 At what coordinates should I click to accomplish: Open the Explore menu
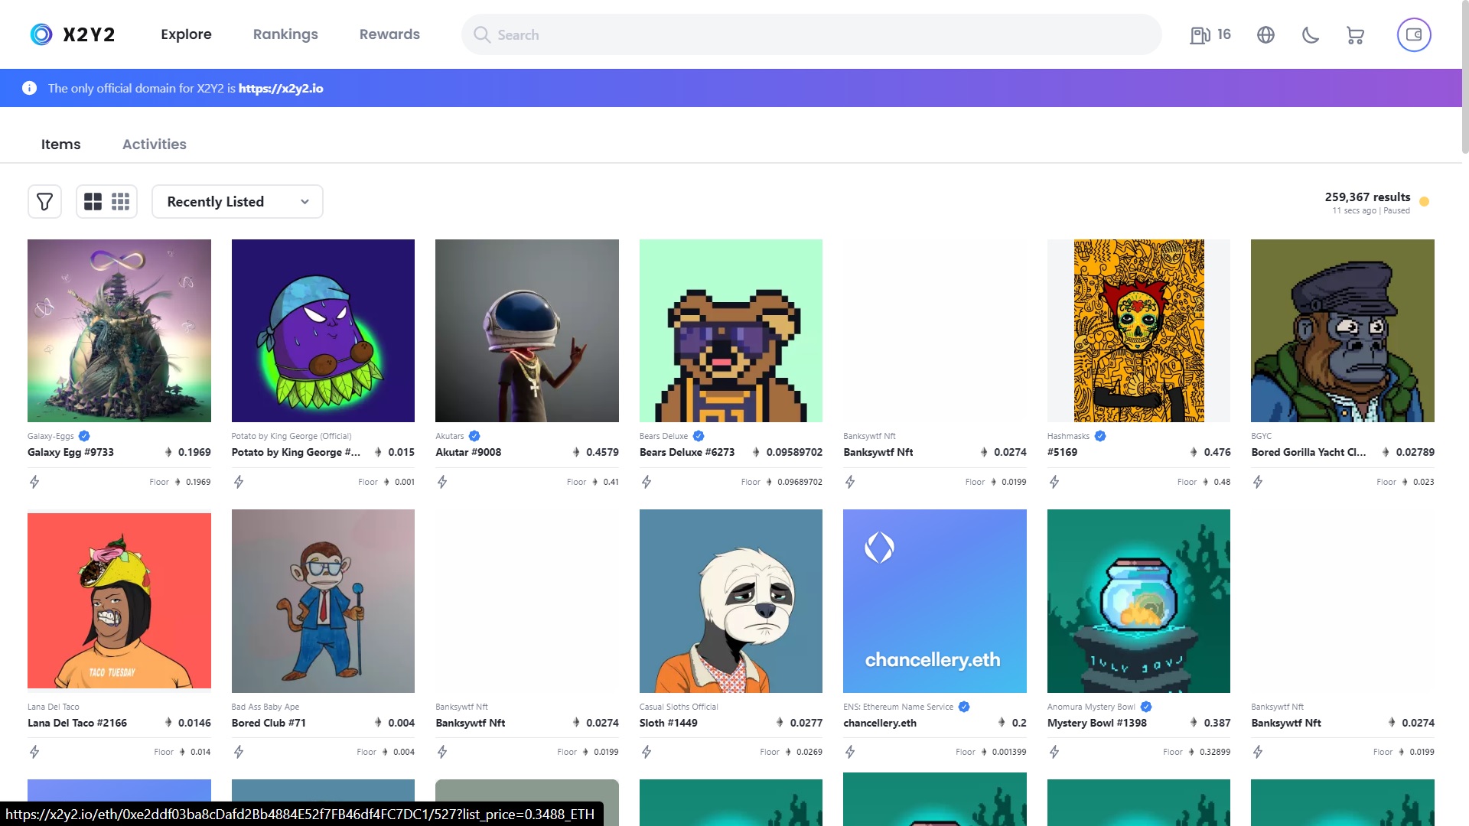[x=186, y=34]
